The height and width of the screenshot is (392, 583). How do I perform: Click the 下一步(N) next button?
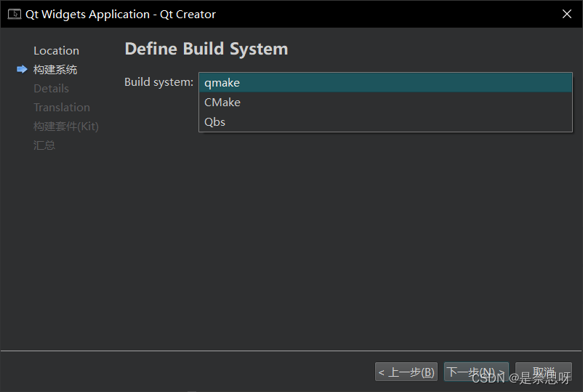coord(476,372)
